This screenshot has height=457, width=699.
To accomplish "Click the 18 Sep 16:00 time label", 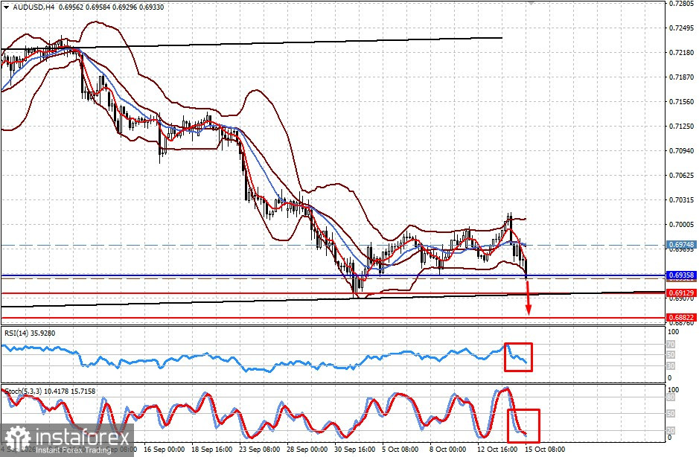I will [211, 450].
